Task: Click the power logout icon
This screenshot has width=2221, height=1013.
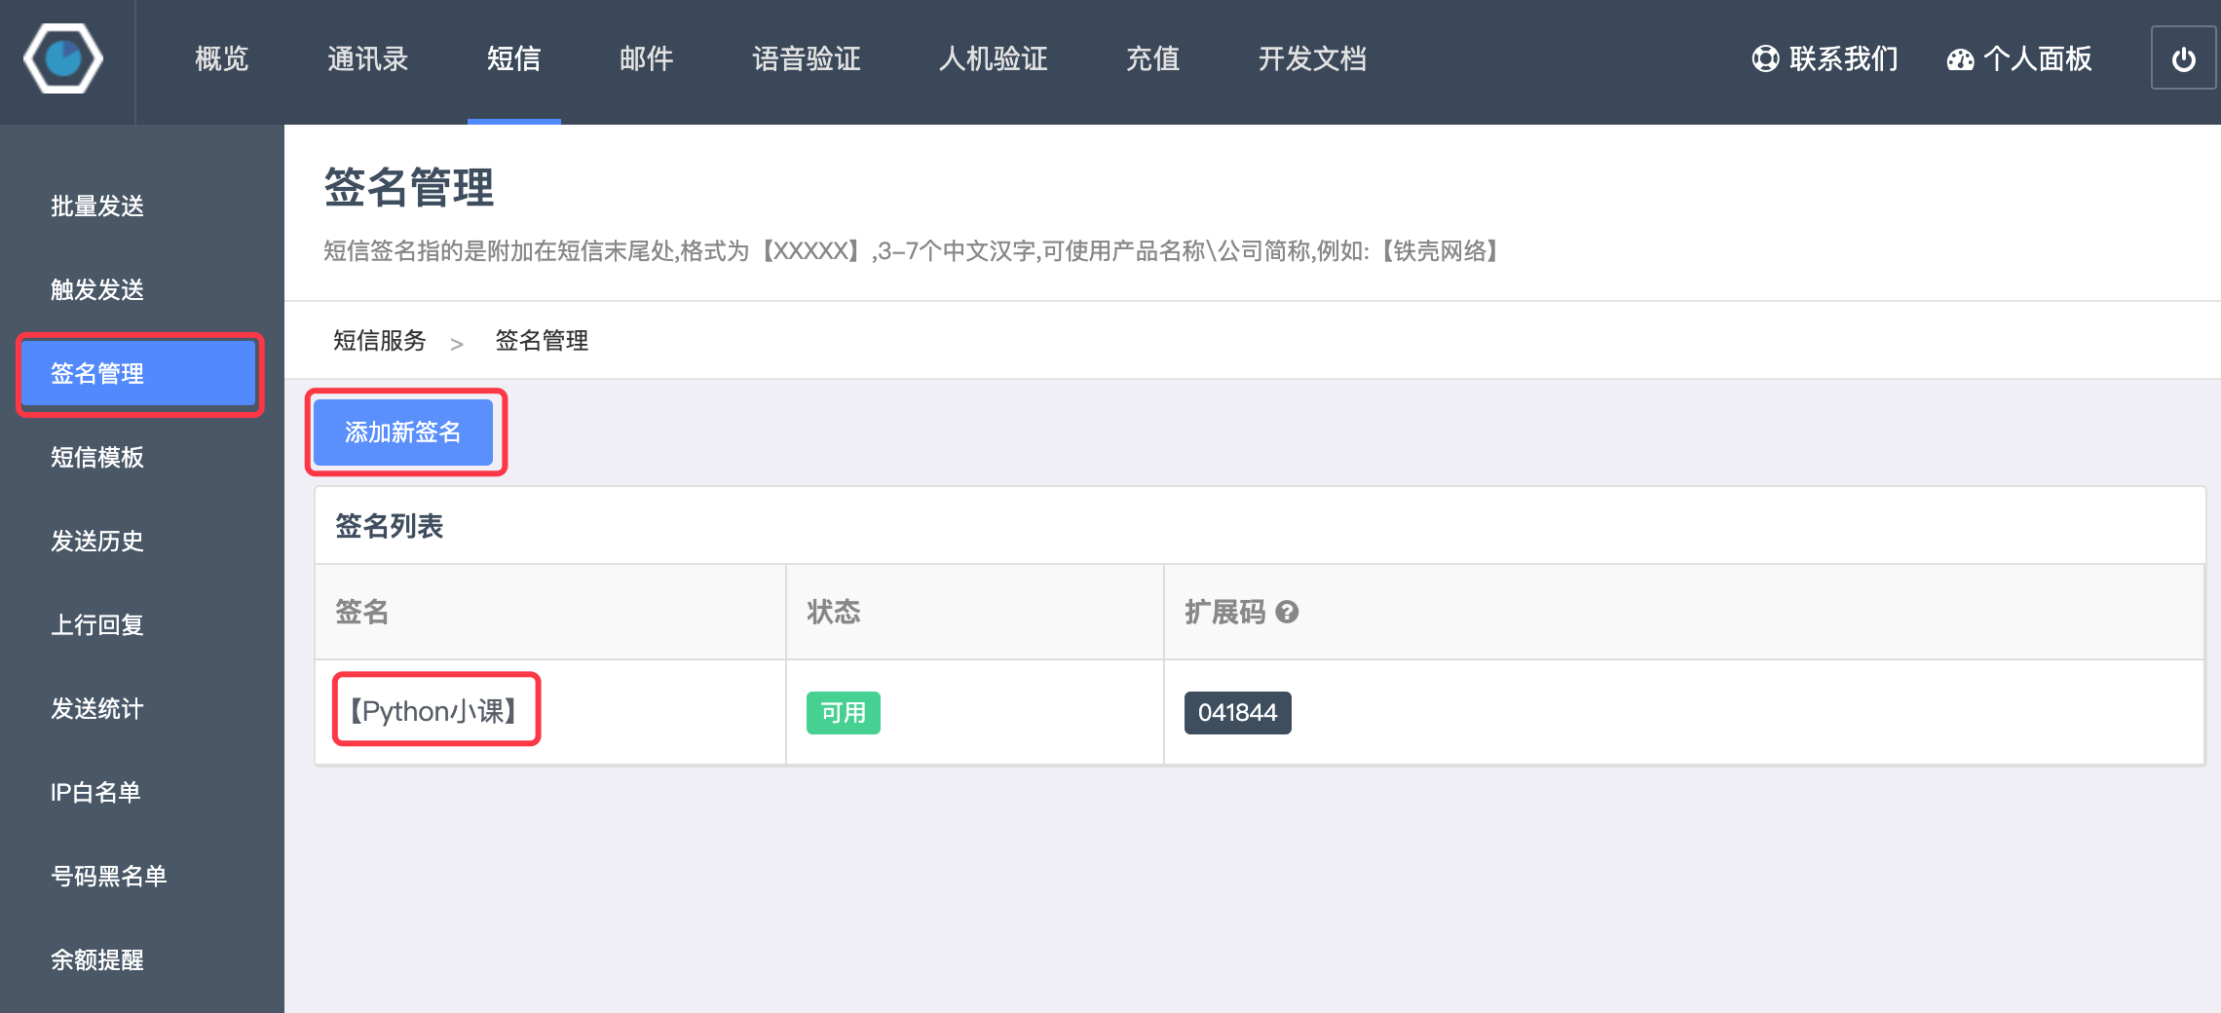Action: [2183, 59]
